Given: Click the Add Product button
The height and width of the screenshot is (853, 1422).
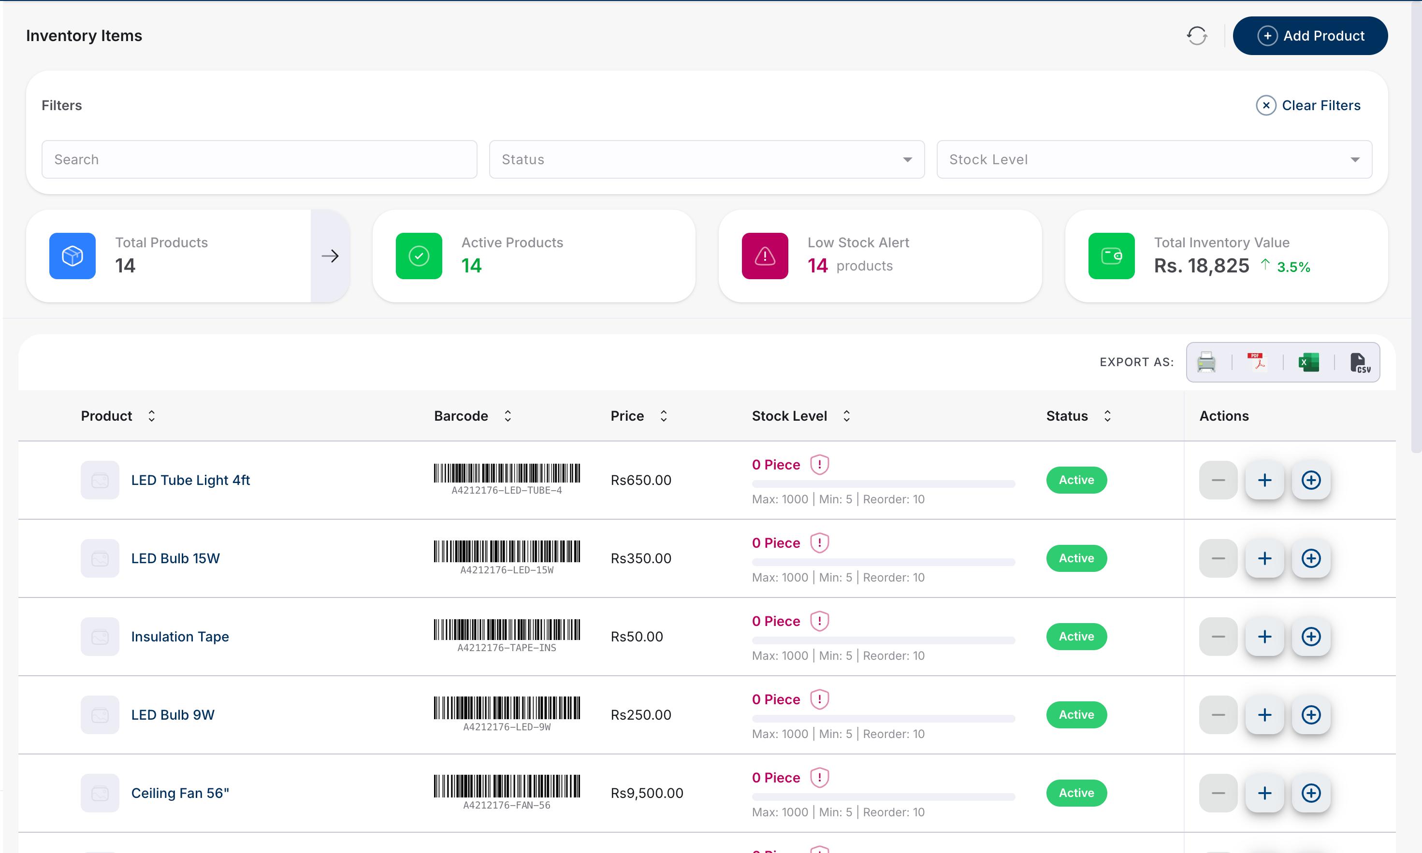Looking at the screenshot, I should 1310,36.
